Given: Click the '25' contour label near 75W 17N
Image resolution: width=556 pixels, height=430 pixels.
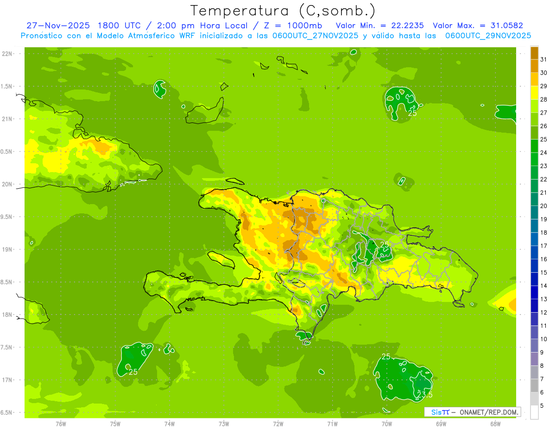Looking at the screenshot, I should [133, 372].
